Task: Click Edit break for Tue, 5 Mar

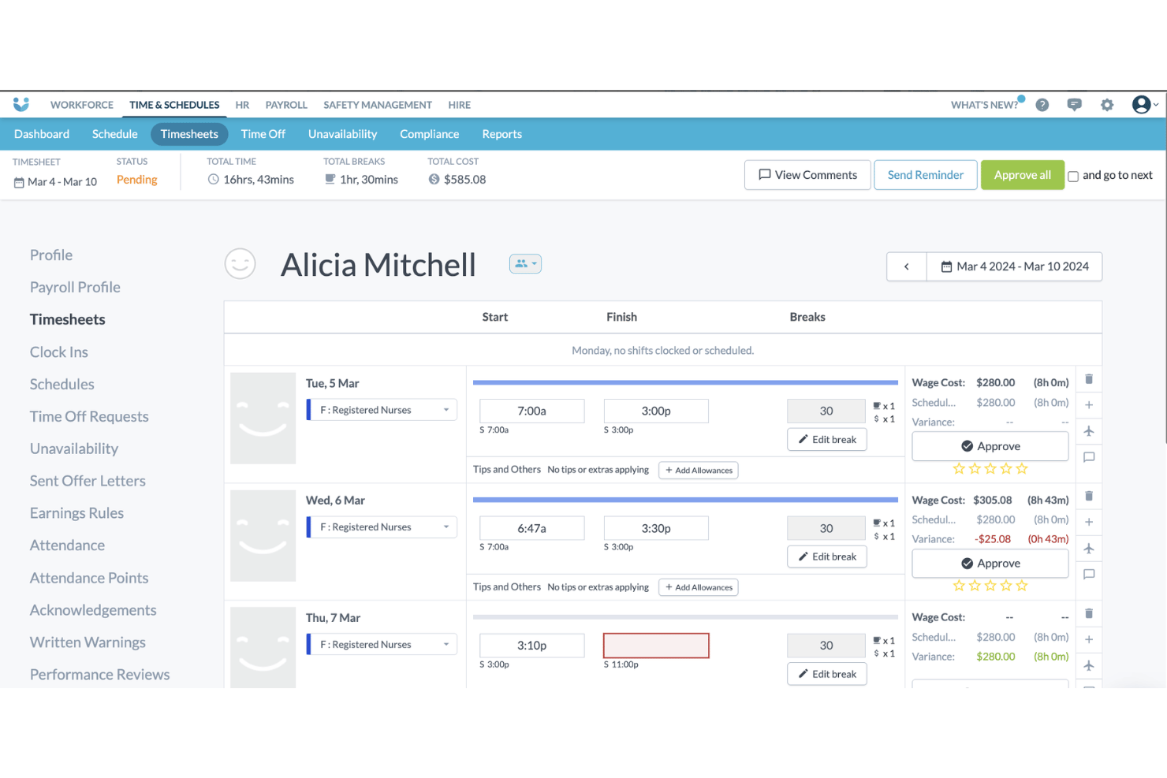Action: pyautogui.click(x=827, y=440)
